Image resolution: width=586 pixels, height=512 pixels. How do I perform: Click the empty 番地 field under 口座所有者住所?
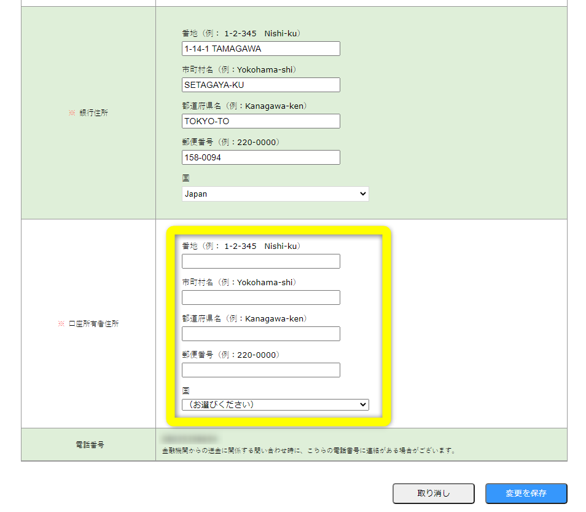point(260,261)
